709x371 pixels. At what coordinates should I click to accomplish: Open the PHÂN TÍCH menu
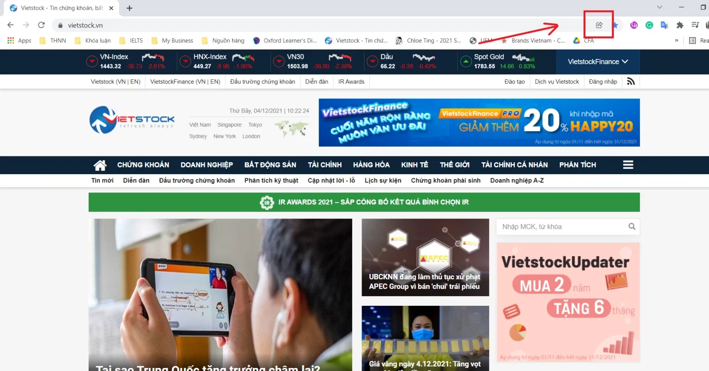click(x=577, y=165)
